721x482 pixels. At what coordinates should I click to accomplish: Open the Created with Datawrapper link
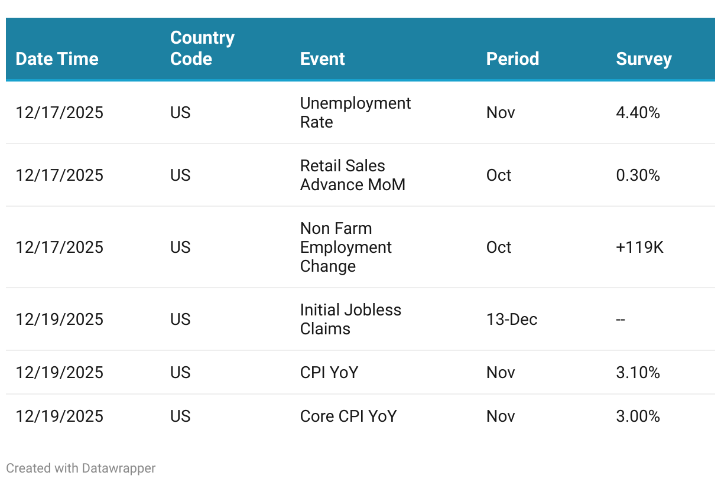coord(80,468)
